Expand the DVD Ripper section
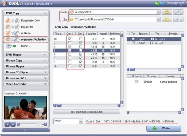 45,55
